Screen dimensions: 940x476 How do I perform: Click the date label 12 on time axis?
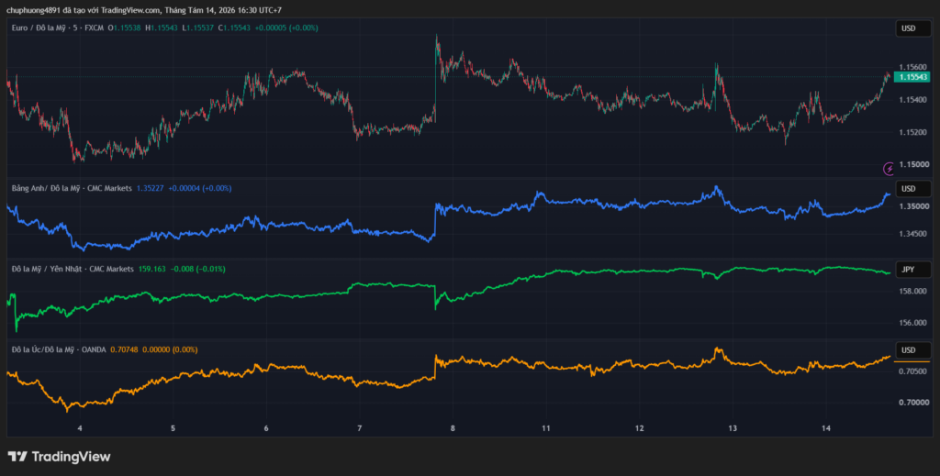[640, 428]
